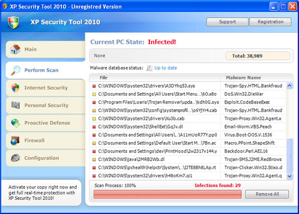The image size is (299, 214).
Task: Click the Proactive Defense globe icon
Action: click(x=15, y=123)
